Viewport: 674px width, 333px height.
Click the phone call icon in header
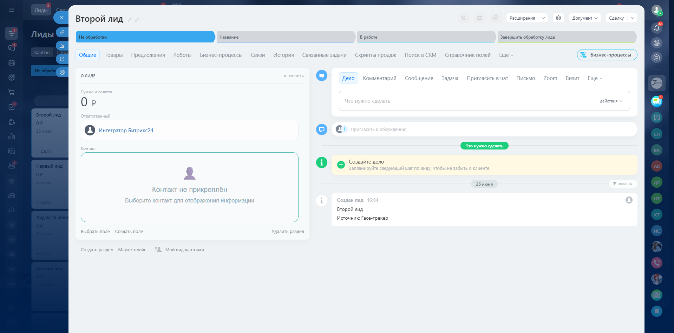tap(463, 18)
